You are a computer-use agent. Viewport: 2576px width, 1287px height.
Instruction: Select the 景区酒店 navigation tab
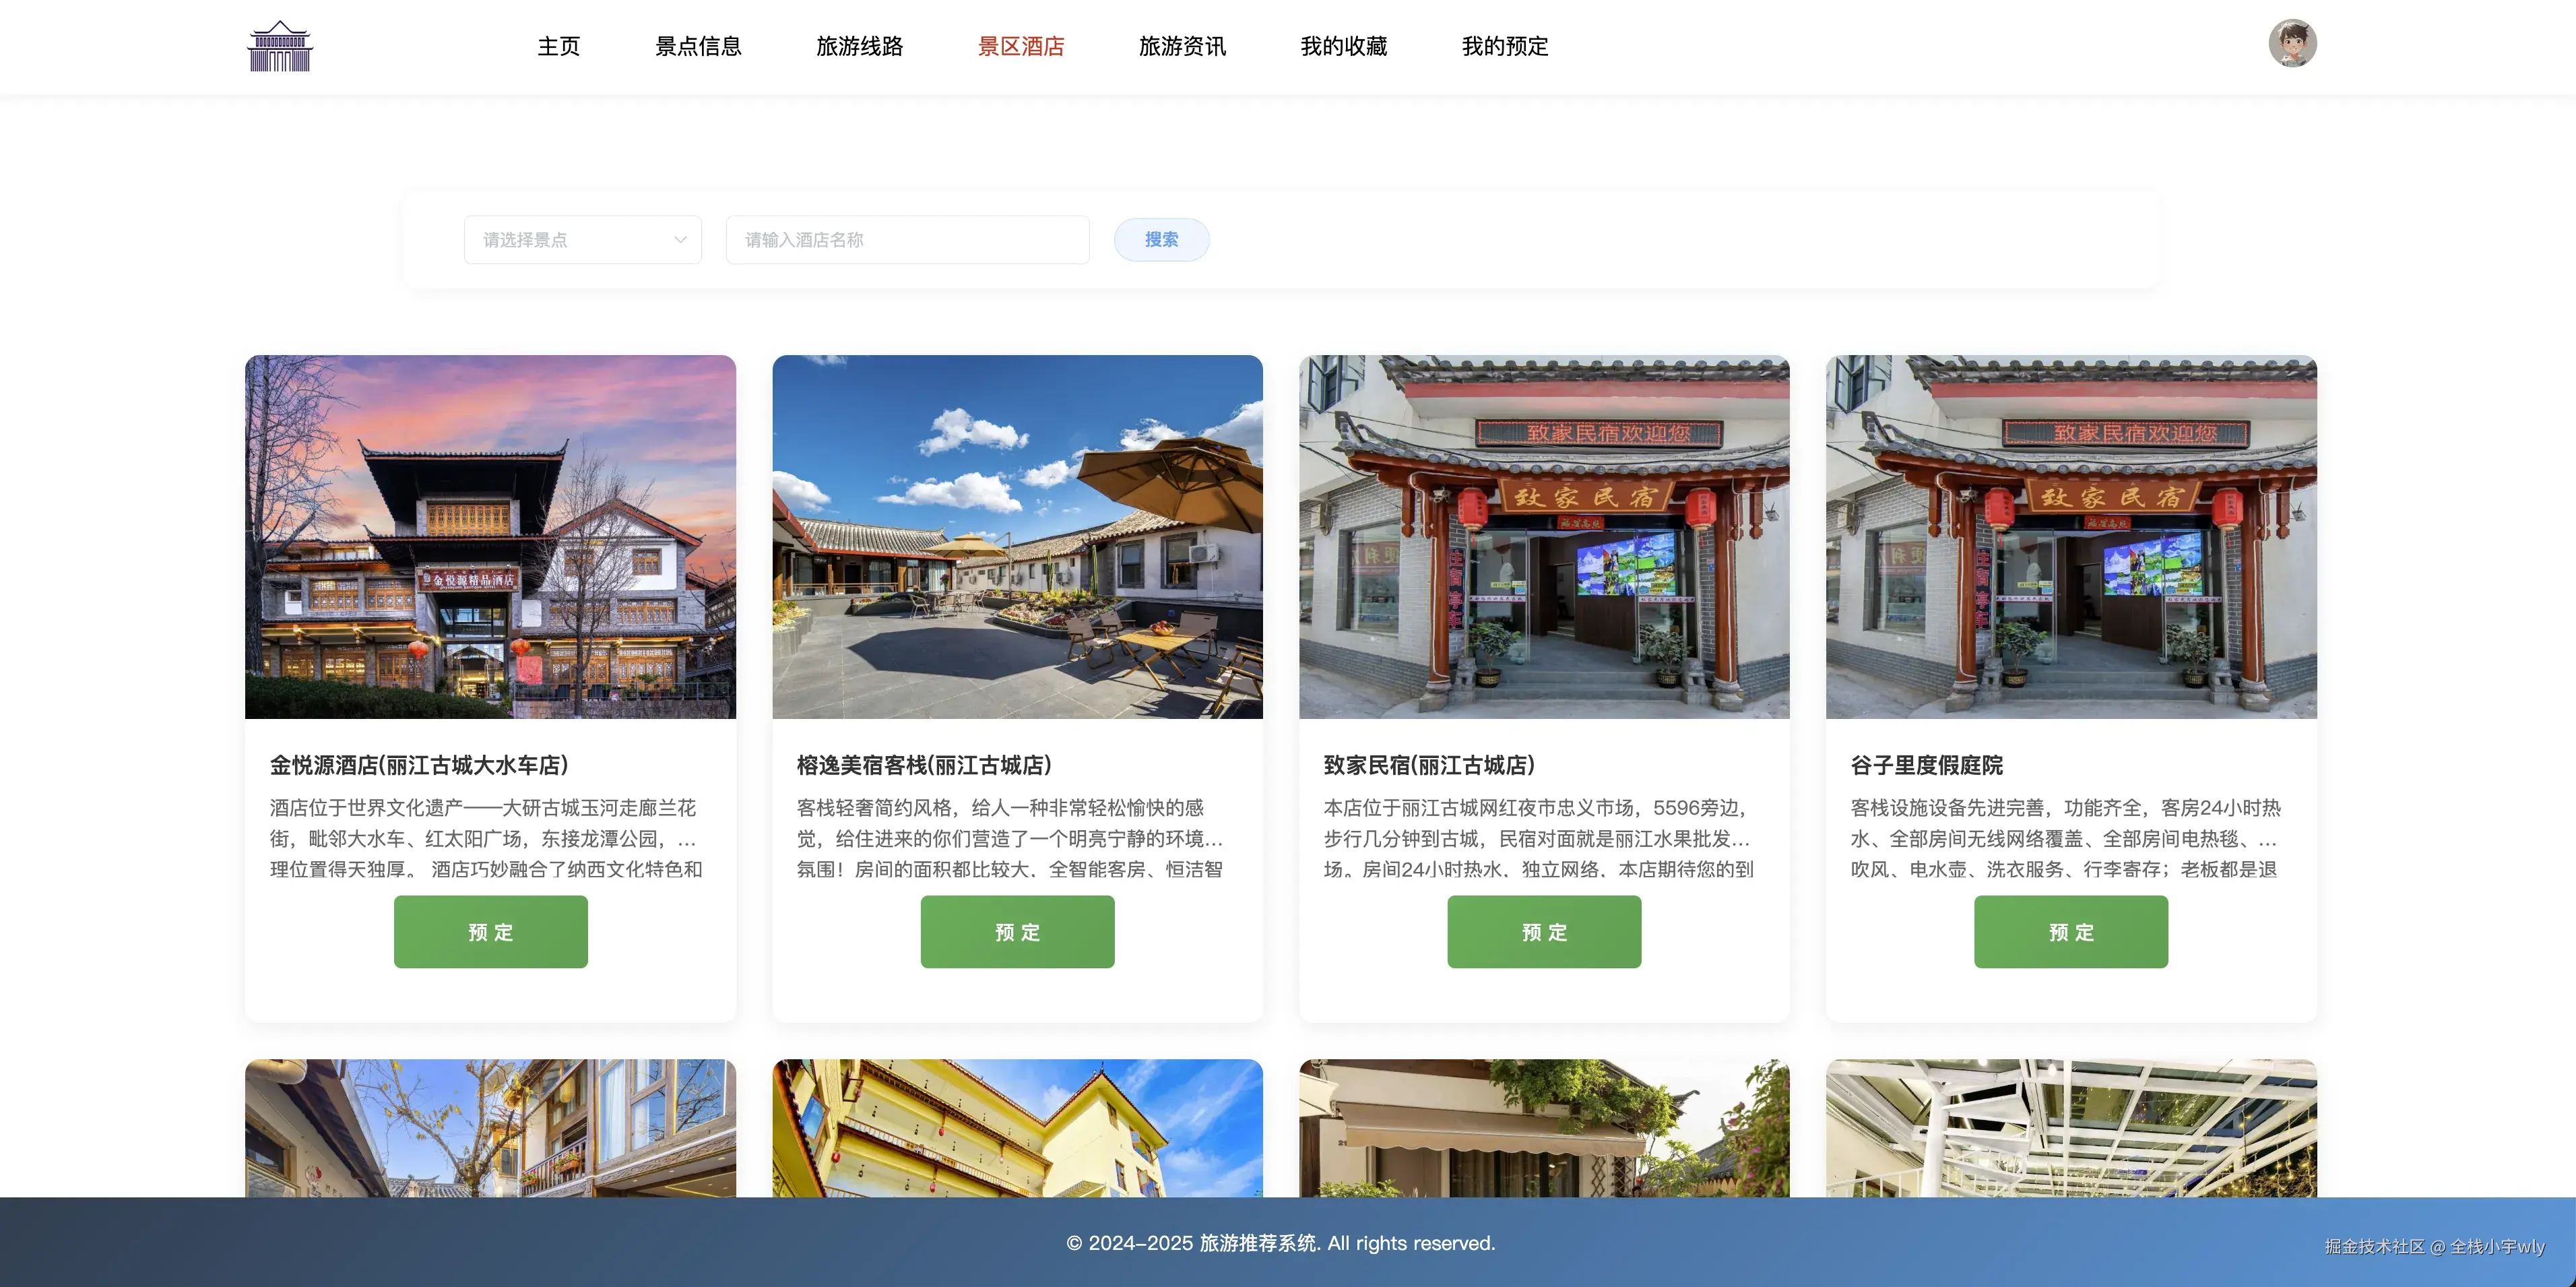[1020, 46]
